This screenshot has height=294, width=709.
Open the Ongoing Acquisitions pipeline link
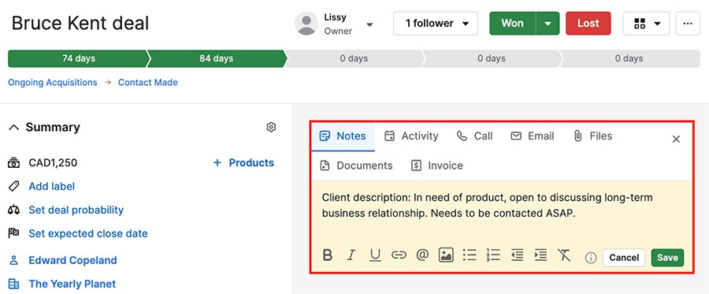point(53,82)
